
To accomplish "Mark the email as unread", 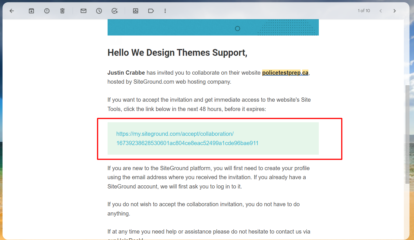I will [83, 11].
